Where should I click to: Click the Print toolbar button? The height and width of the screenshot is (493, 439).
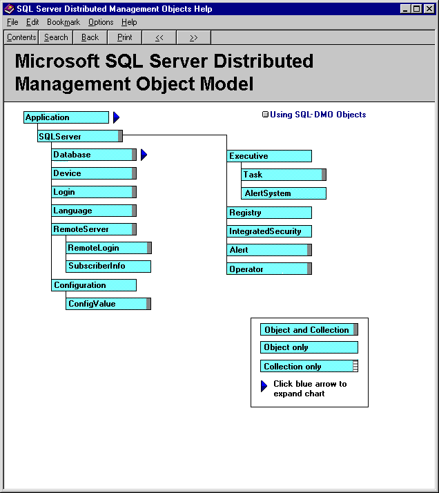pyautogui.click(x=124, y=37)
